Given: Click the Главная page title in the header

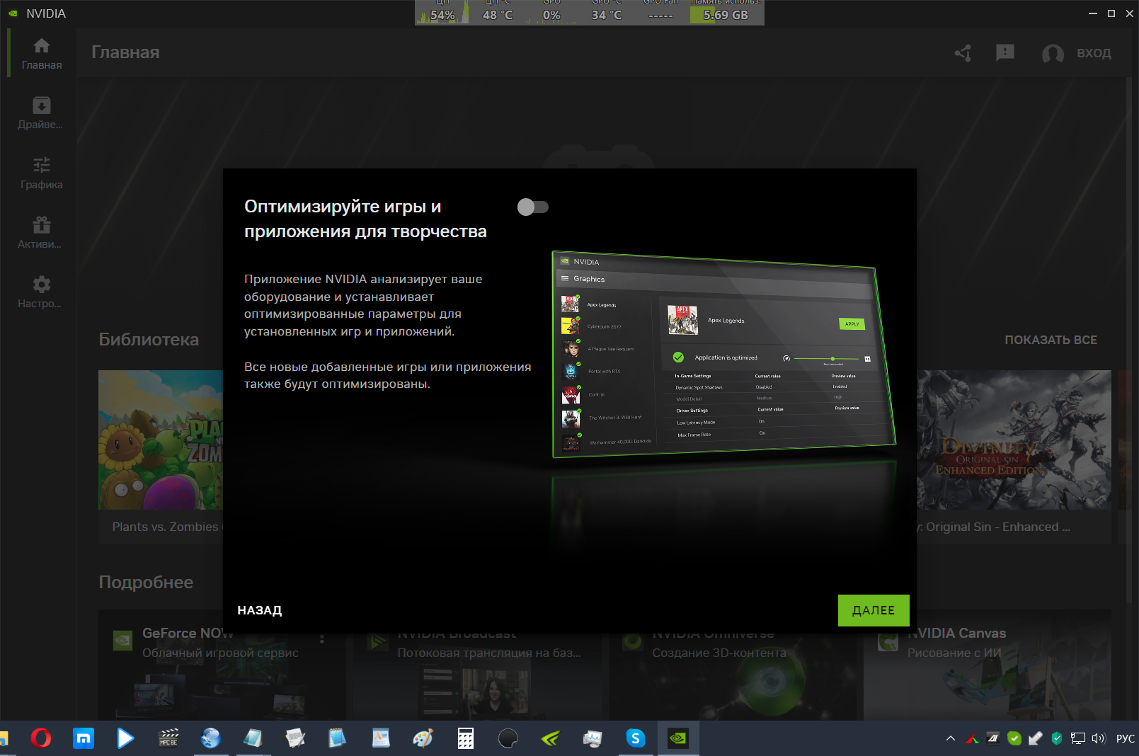Looking at the screenshot, I should pyautogui.click(x=125, y=52).
